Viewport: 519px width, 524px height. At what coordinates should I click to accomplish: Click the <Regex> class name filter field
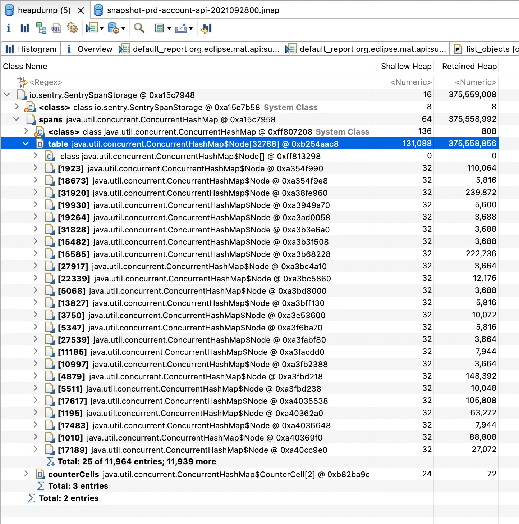pos(46,82)
